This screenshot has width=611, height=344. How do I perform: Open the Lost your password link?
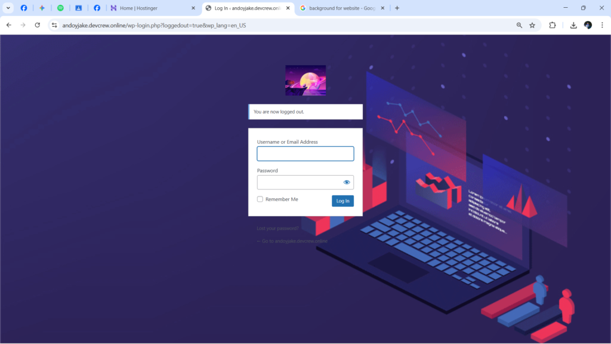point(278,228)
